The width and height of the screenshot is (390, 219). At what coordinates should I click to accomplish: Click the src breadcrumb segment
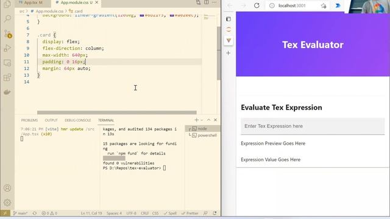point(22,11)
